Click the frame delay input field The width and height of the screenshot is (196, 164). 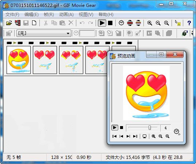pyautogui.click(x=87, y=33)
